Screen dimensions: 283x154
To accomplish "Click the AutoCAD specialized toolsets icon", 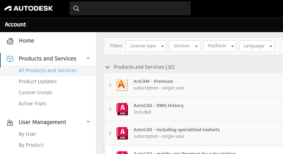I will (x=122, y=133).
